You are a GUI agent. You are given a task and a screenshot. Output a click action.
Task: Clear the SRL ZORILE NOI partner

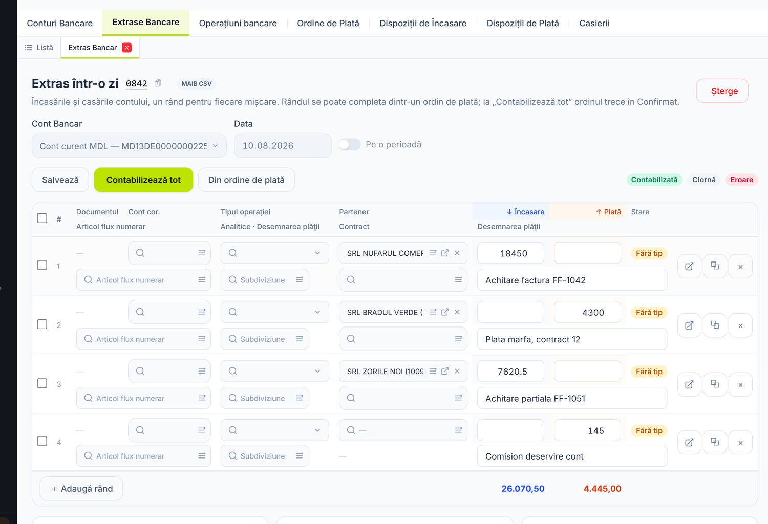tap(457, 371)
